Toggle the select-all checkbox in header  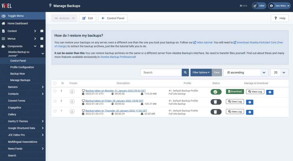point(55,83)
